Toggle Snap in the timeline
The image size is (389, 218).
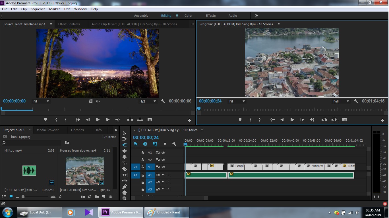(145, 144)
